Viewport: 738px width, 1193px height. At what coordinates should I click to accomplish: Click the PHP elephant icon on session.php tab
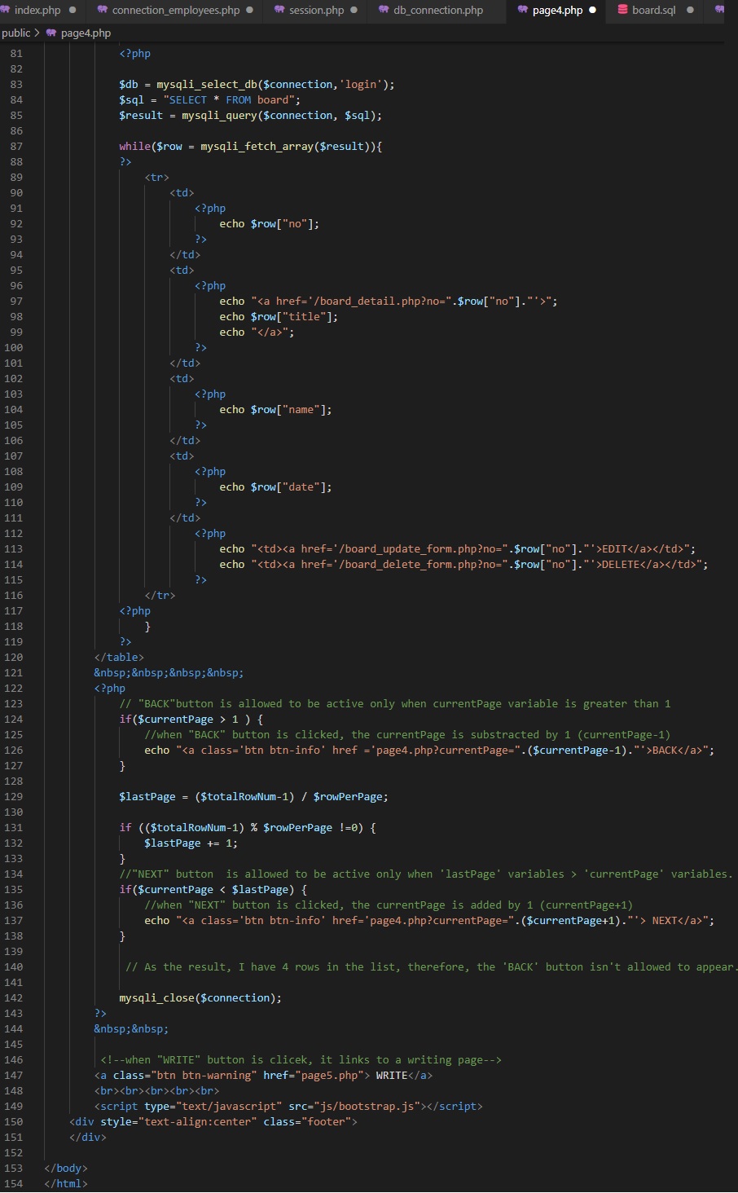coord(279,11)
